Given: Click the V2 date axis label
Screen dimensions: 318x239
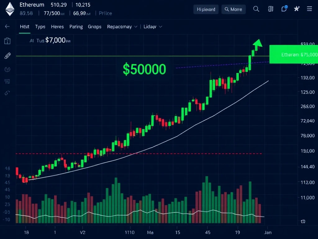Looking at the screenshot, I should (x=83, y=232).
